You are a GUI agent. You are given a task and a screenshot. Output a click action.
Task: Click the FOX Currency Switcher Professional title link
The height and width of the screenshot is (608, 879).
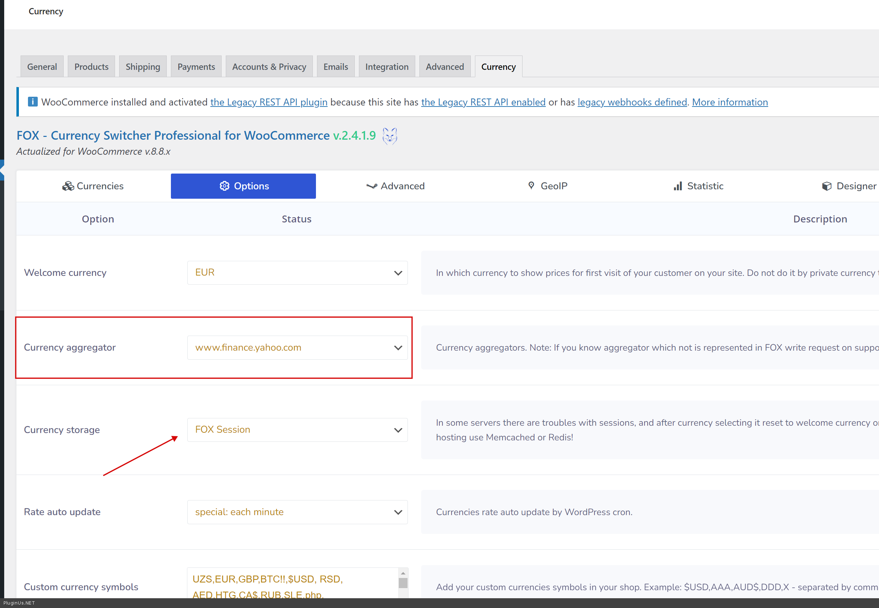click(x=173, y=135)
